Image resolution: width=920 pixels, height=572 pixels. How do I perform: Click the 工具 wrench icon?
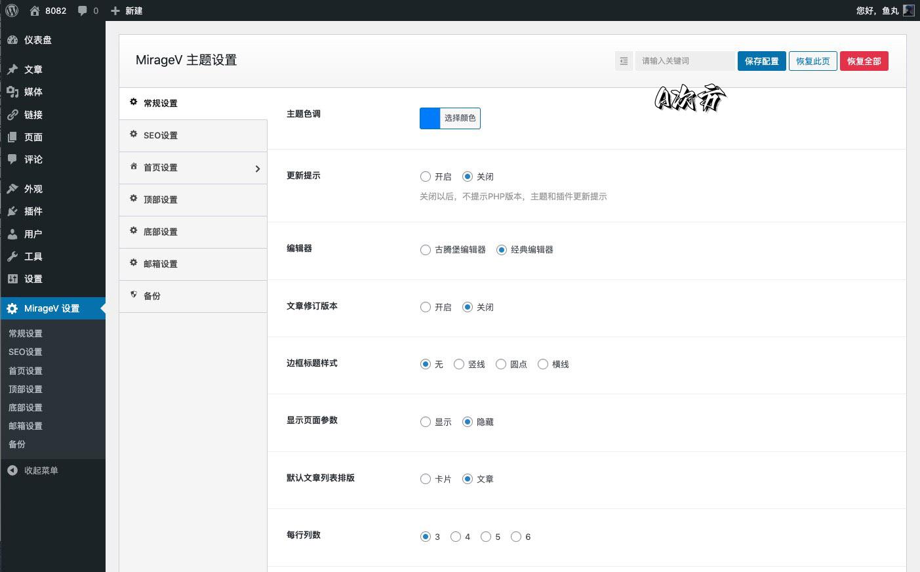pyautogui.click(x=12, y=256)
